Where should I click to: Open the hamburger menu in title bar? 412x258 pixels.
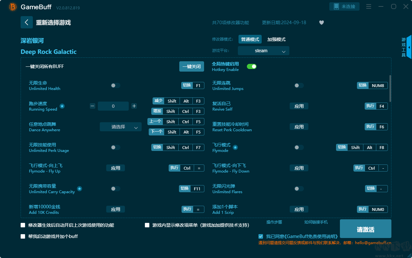click(x=369, y=6)
